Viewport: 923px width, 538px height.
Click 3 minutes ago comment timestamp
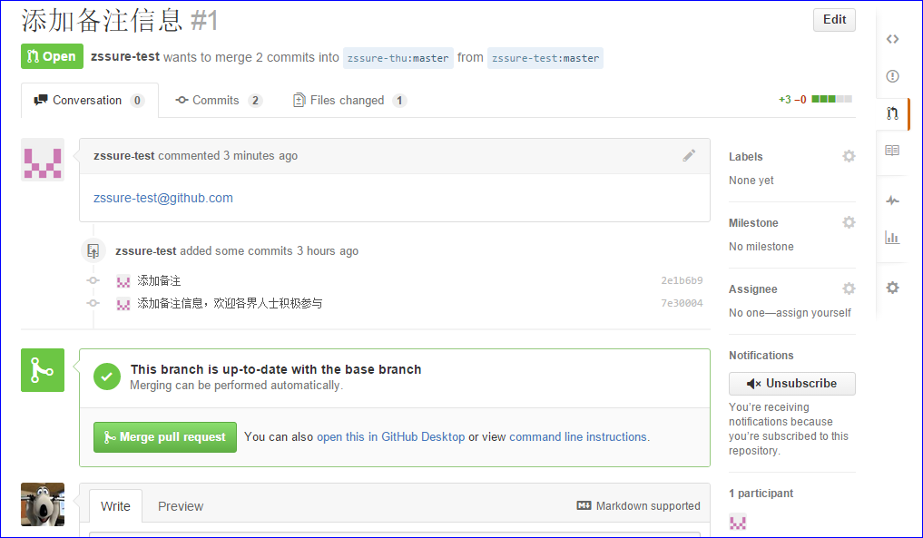(x=260, y=155)
